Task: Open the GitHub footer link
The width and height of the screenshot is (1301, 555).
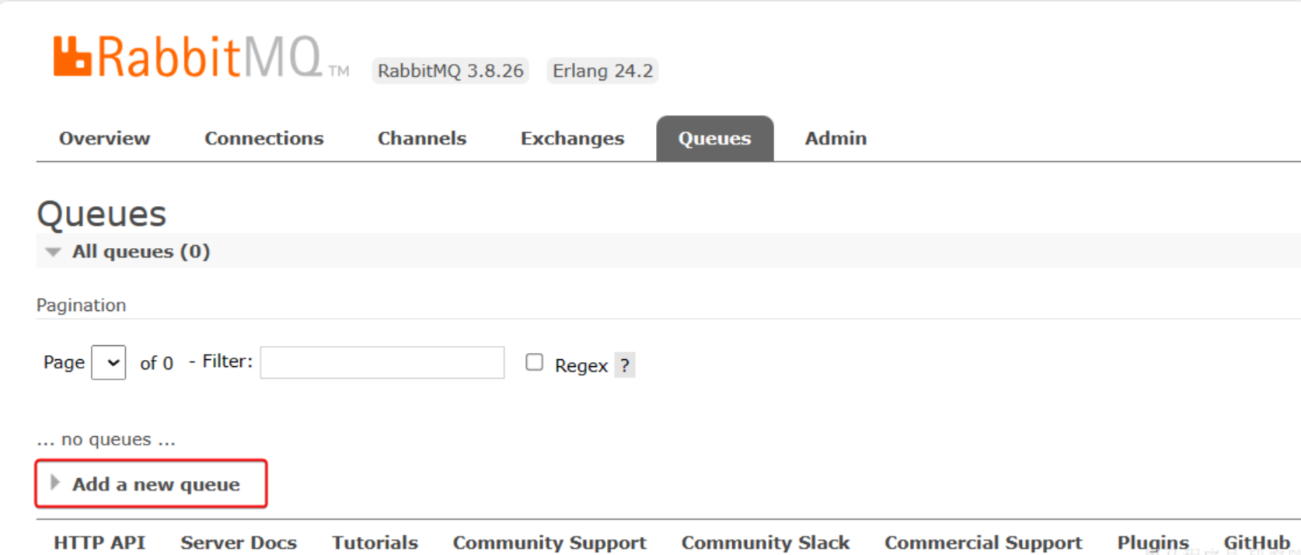Action: pos(1257,543)
